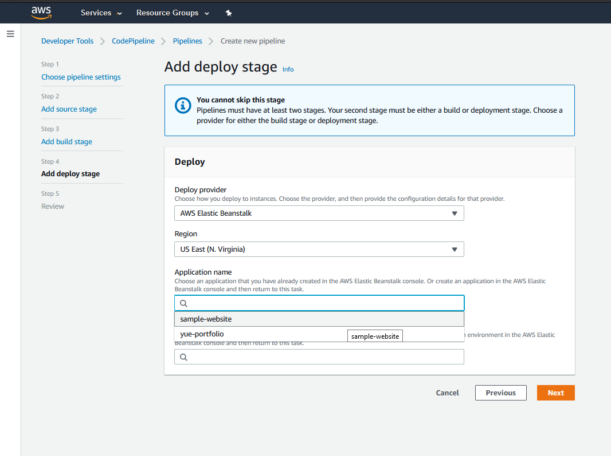Focus the Environment name search field
This screenshot has height=456, width=611.
tap(319, 357)
